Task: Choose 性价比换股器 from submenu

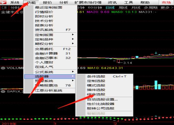Action: [104, 104]
